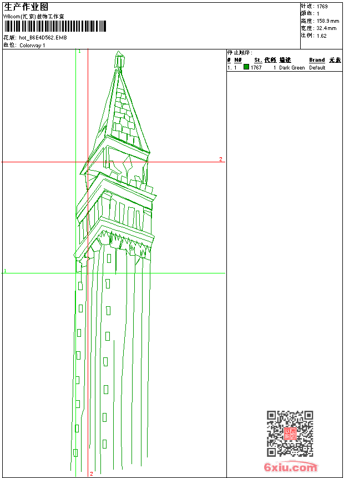344x478 pixels.
Task: Click the Colorway 1 label
Action: (32, 46)
